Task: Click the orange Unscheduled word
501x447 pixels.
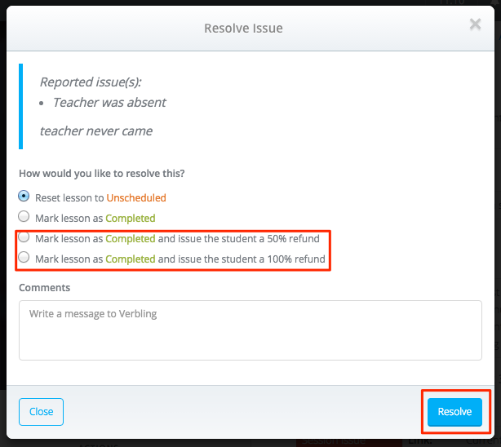Action: tap(136, 197)
